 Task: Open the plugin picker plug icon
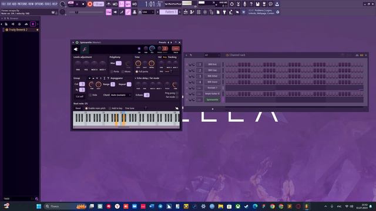coord(224,12)
